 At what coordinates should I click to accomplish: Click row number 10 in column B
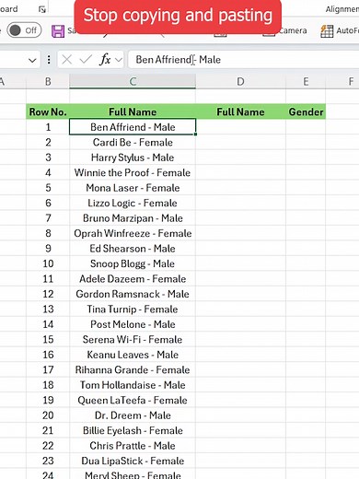click(48, 263)
